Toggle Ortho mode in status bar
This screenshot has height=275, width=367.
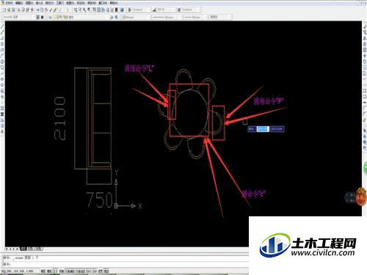[x=56, y=271]
